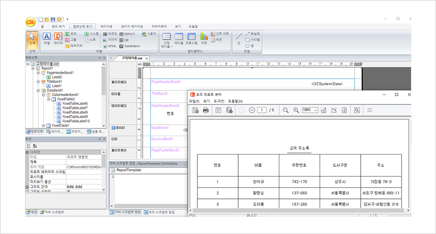Image resolution: width=436 pixels, height=234 pixels.
Task: Click the viewer page number field
Action: click(262, 110)
